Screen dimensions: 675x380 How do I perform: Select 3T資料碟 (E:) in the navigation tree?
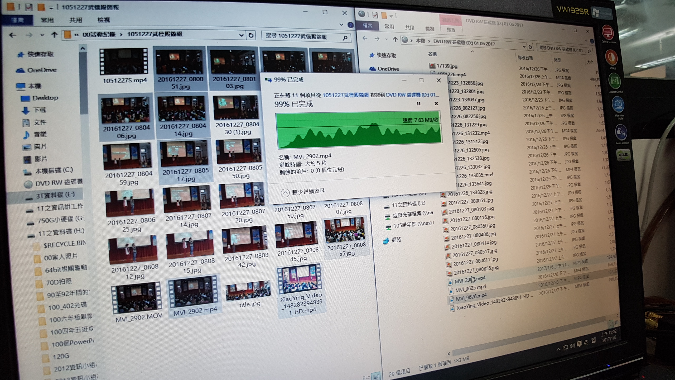pos(55,195)
